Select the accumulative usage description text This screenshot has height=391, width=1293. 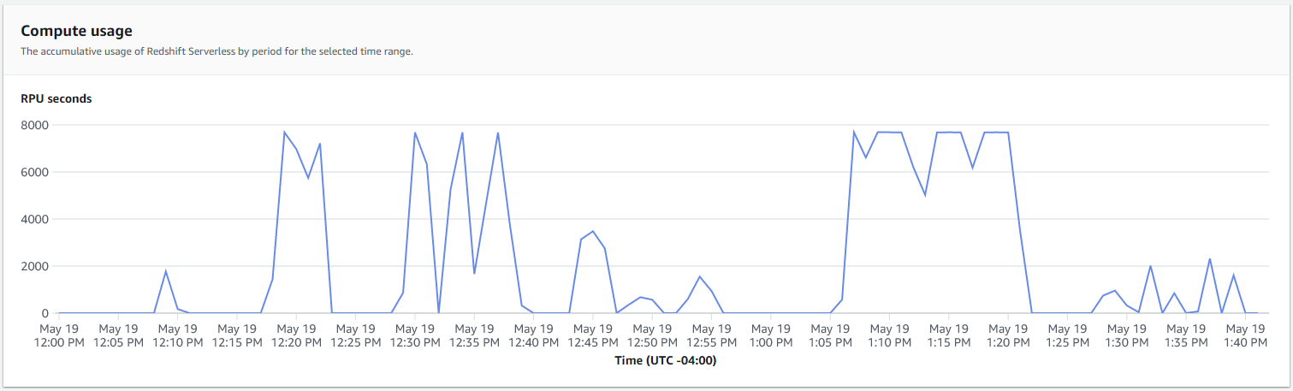coord(216,51)
